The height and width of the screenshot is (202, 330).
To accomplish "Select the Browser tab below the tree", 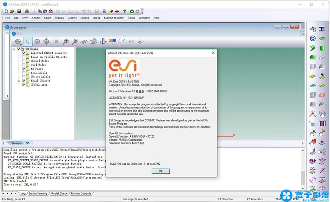I will (17, 143).
